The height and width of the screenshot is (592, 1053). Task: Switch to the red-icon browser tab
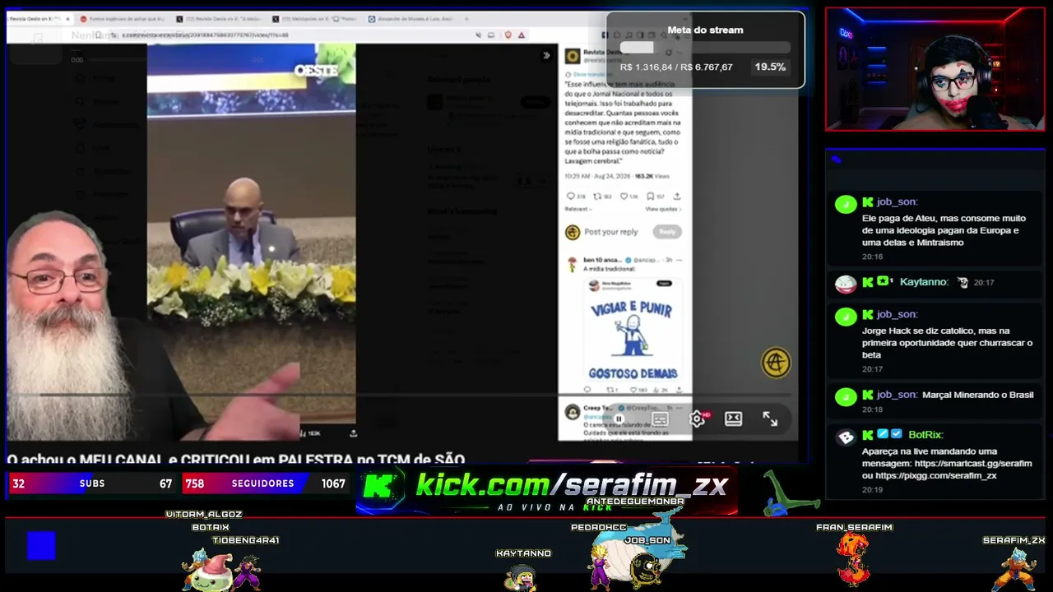coord(123,19)
